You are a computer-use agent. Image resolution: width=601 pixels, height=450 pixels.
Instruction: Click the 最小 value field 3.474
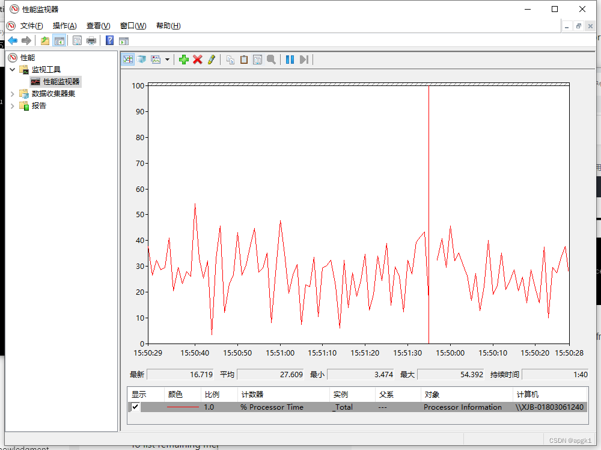pyautogui.click(x=361, y=374)
